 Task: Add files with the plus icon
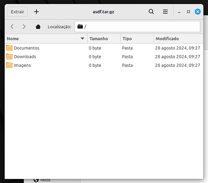click(36, 12)
